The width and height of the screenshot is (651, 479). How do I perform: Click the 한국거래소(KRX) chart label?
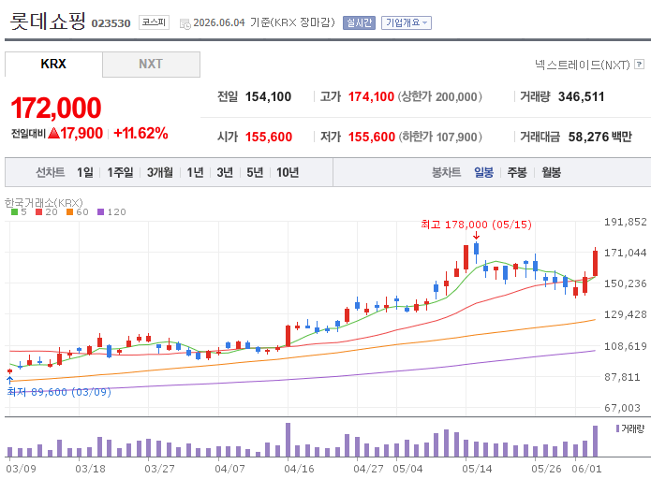(x=44, y=203)
